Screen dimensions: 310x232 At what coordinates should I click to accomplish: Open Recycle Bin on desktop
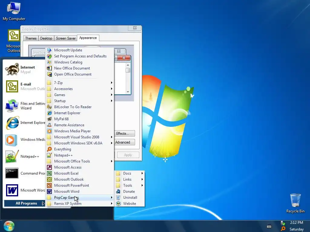295,203
